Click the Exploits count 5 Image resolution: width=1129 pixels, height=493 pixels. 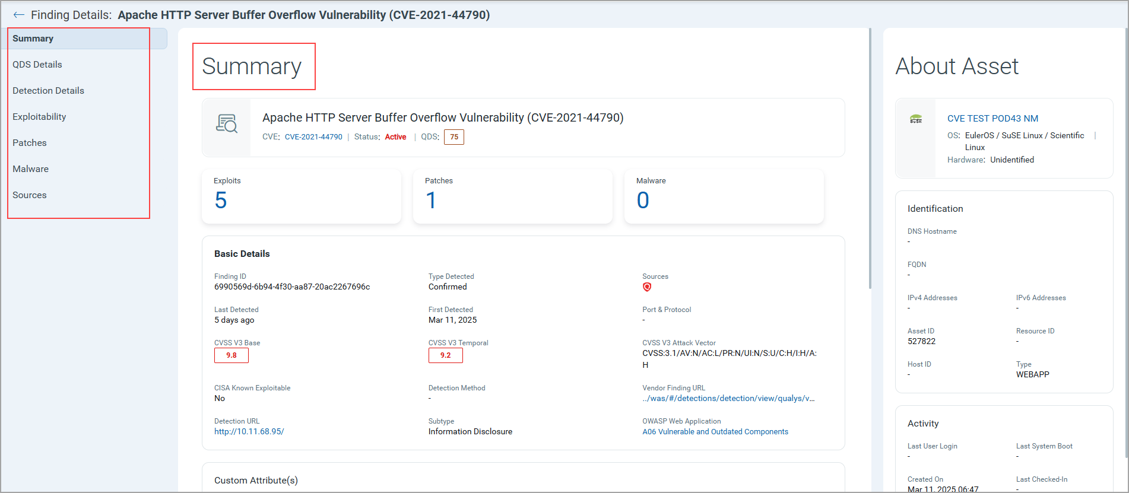click(x=221, y=201)
